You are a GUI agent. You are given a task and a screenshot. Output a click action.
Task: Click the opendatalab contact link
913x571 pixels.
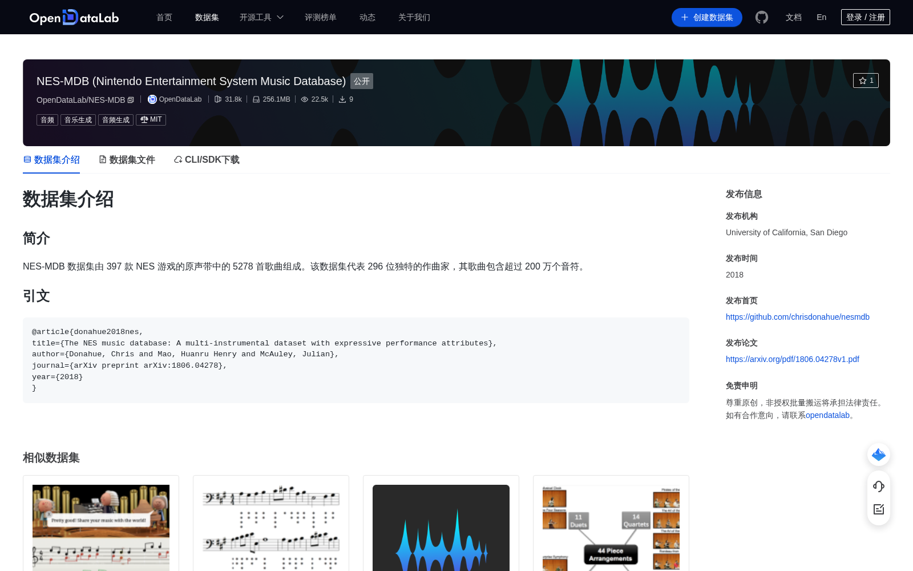click(x=827, y=415)
